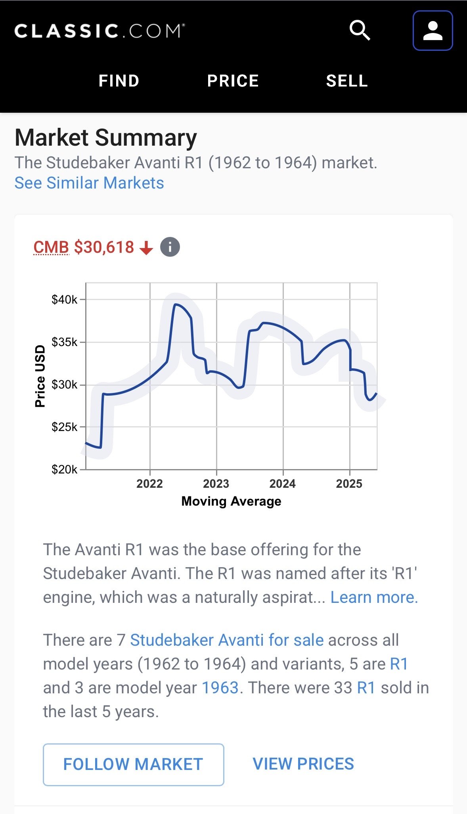The height and width of the screenshot is (814, 467).
Task: Click the 2022 peak on price chart
Action: (x=176, y=304)
